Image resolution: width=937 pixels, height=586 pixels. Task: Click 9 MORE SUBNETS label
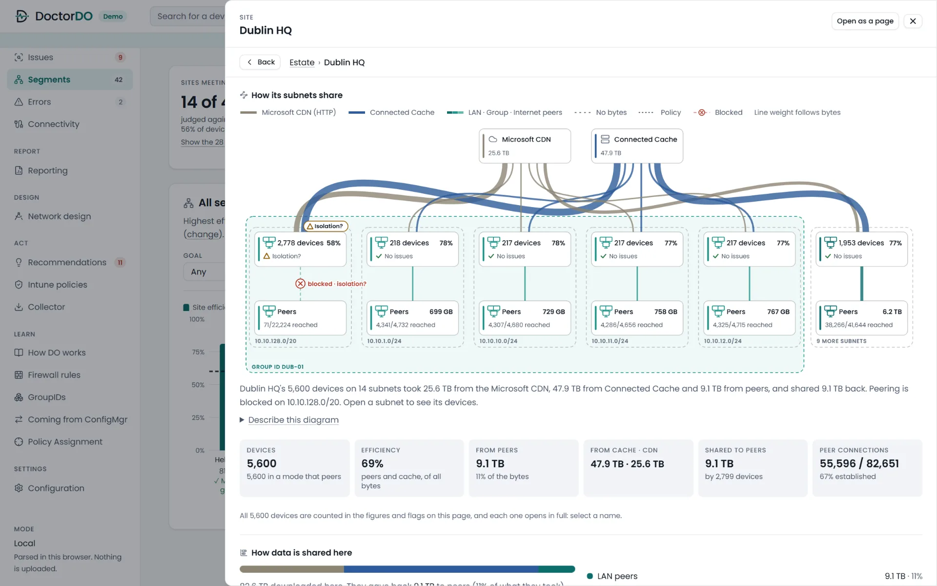pyautogui.click(x=841, y=341)
